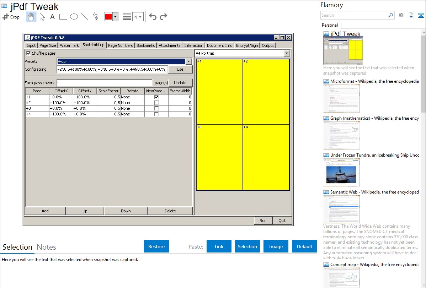The height and width of the screenshot is (288, 426).
Task: Click the Flamory search magnifier icon
Action: point(390,15)
